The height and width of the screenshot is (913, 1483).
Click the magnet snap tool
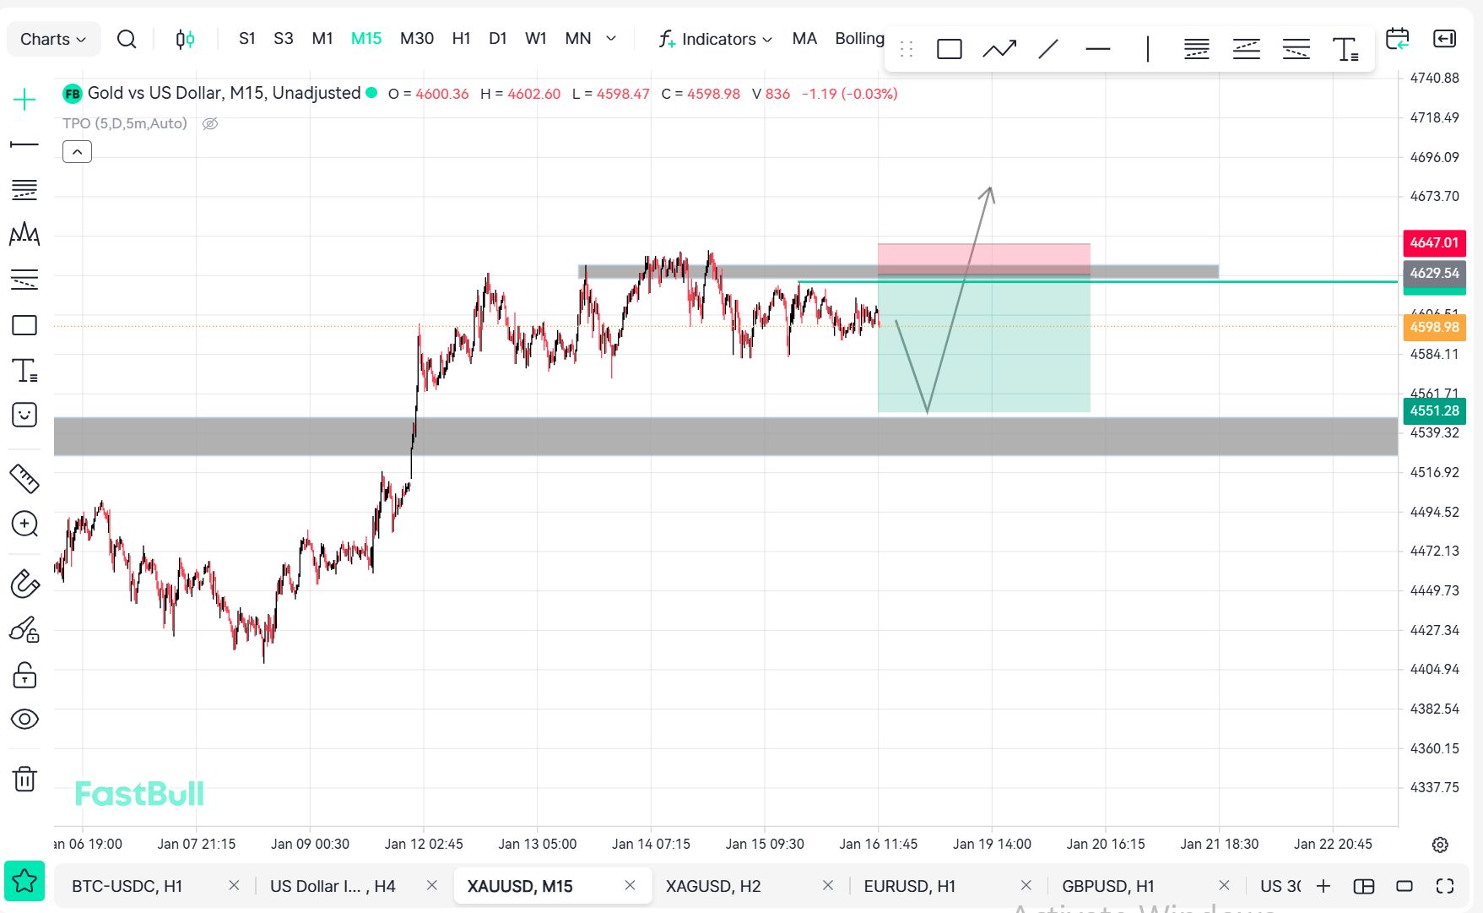(24, 584)
